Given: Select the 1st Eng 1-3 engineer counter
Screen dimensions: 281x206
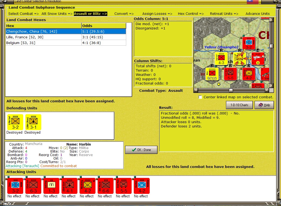Looking at the screenshot, I should point(52,186).
